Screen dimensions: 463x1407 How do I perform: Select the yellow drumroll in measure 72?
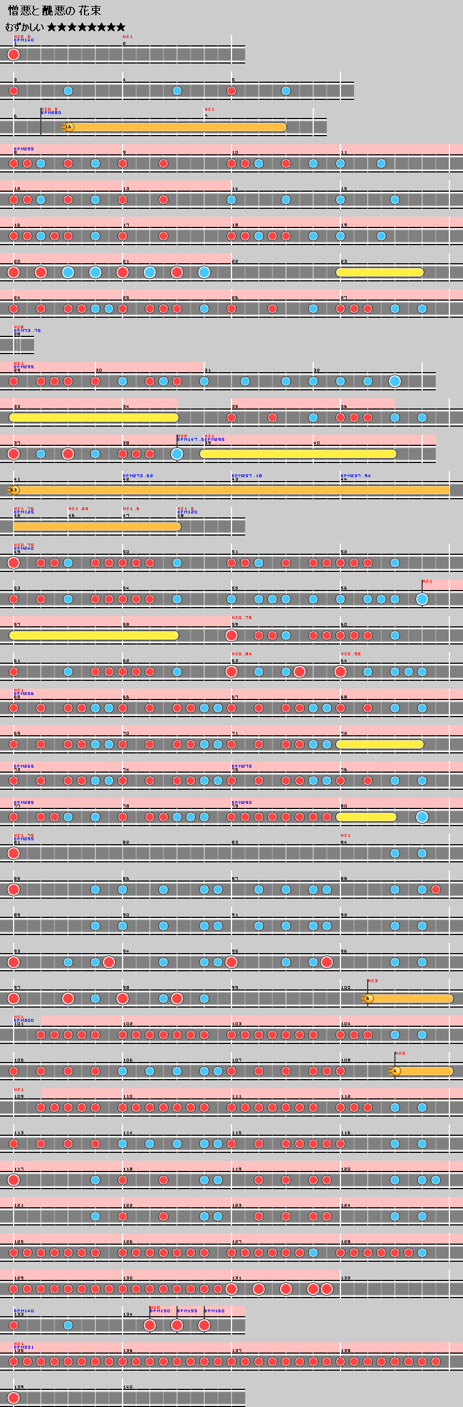380,744
